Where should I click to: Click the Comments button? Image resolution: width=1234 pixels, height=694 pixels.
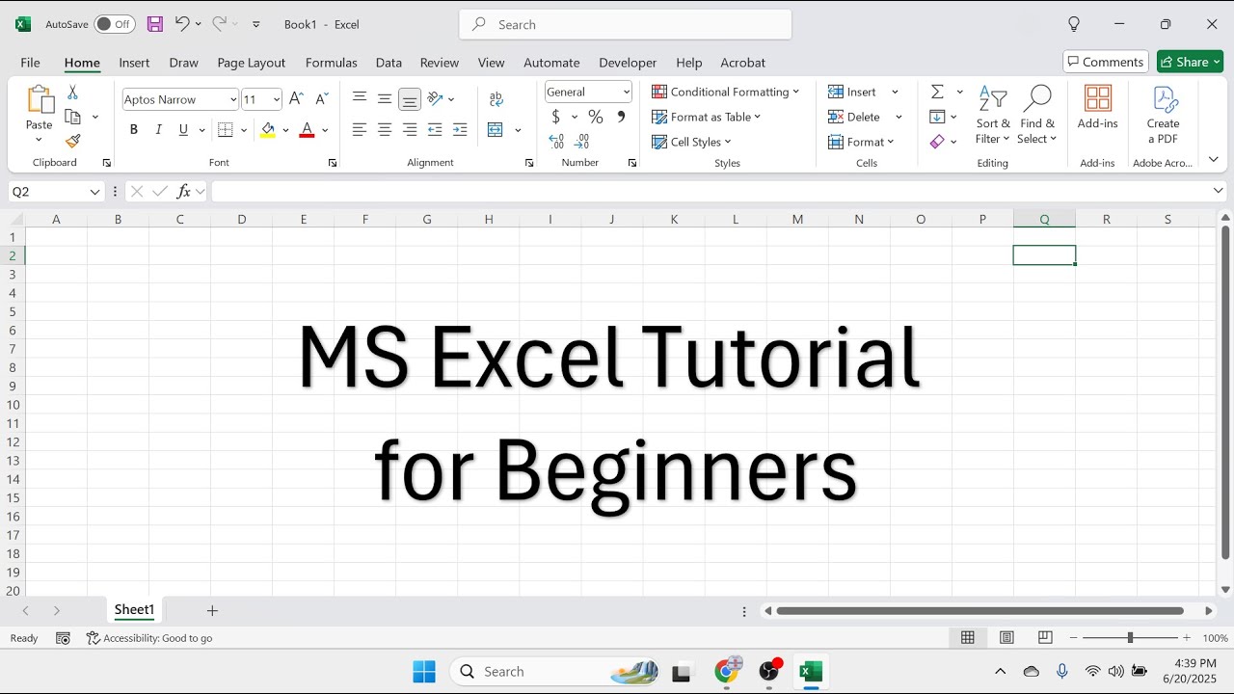1106,62
